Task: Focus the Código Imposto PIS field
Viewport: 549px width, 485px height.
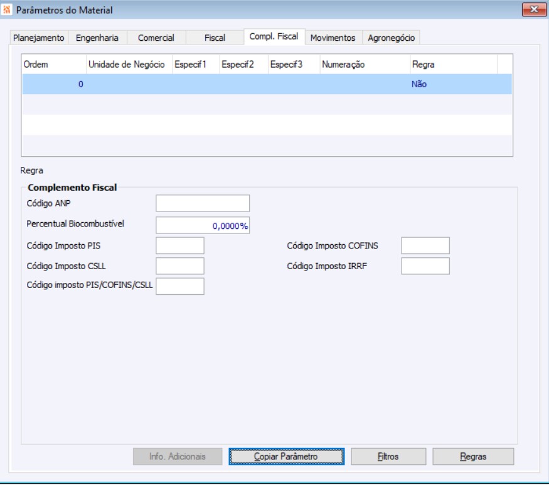Action: click(180, 245)
